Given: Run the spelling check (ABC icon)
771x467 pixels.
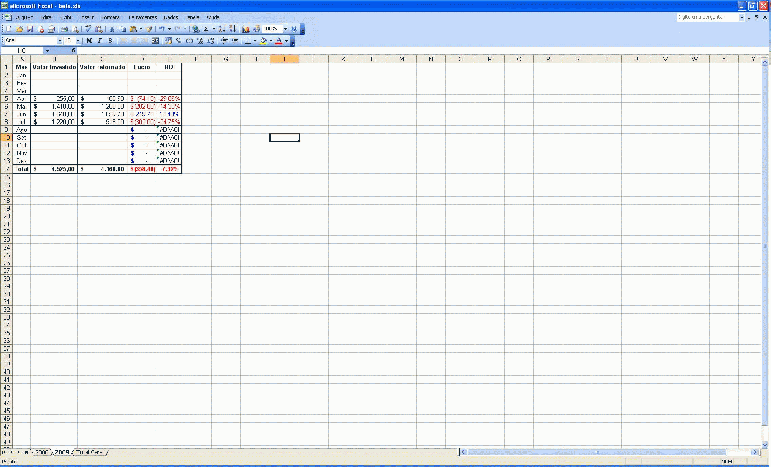Looking at the screenshot, I should click(88, 29).
